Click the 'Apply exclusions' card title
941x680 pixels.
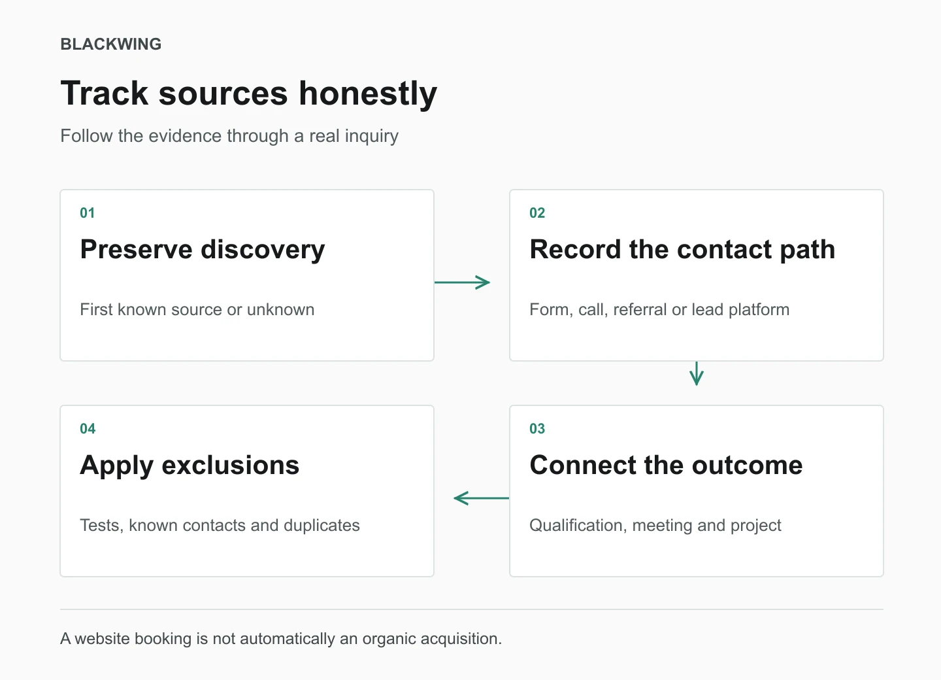coord(190,466)
